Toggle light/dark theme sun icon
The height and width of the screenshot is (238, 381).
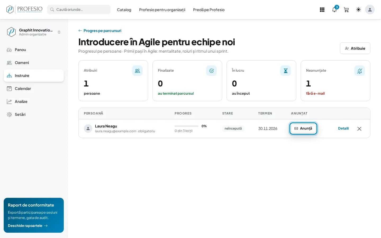point(359,10)
